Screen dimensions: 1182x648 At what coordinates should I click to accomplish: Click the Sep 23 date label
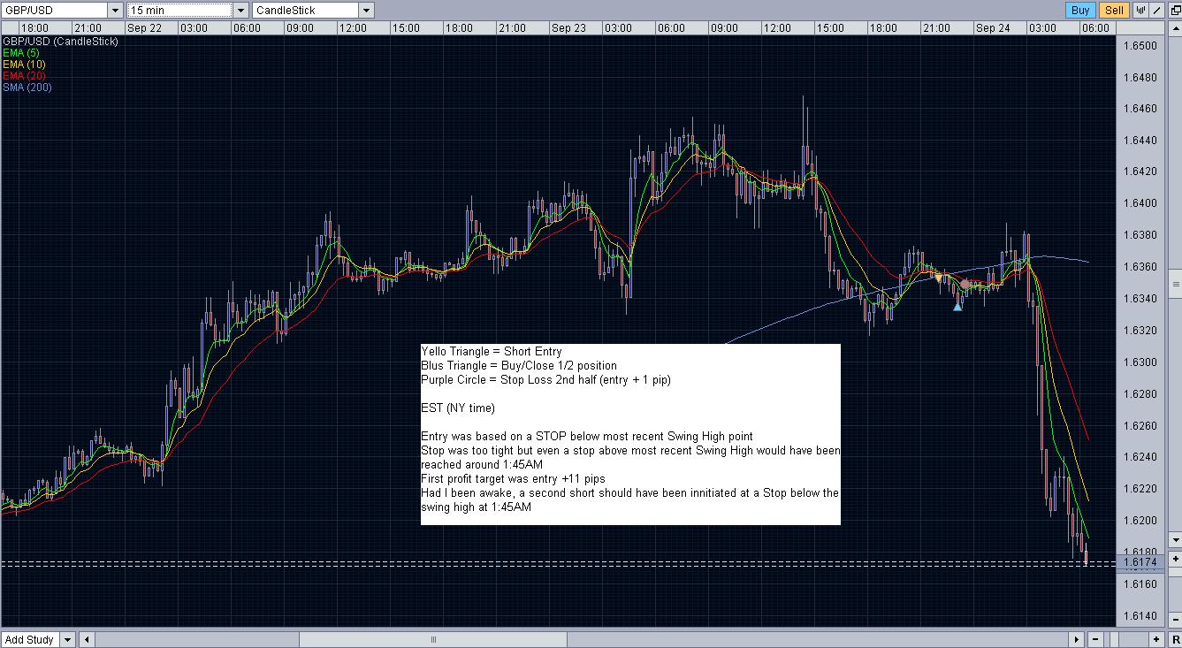click(568, 28)
